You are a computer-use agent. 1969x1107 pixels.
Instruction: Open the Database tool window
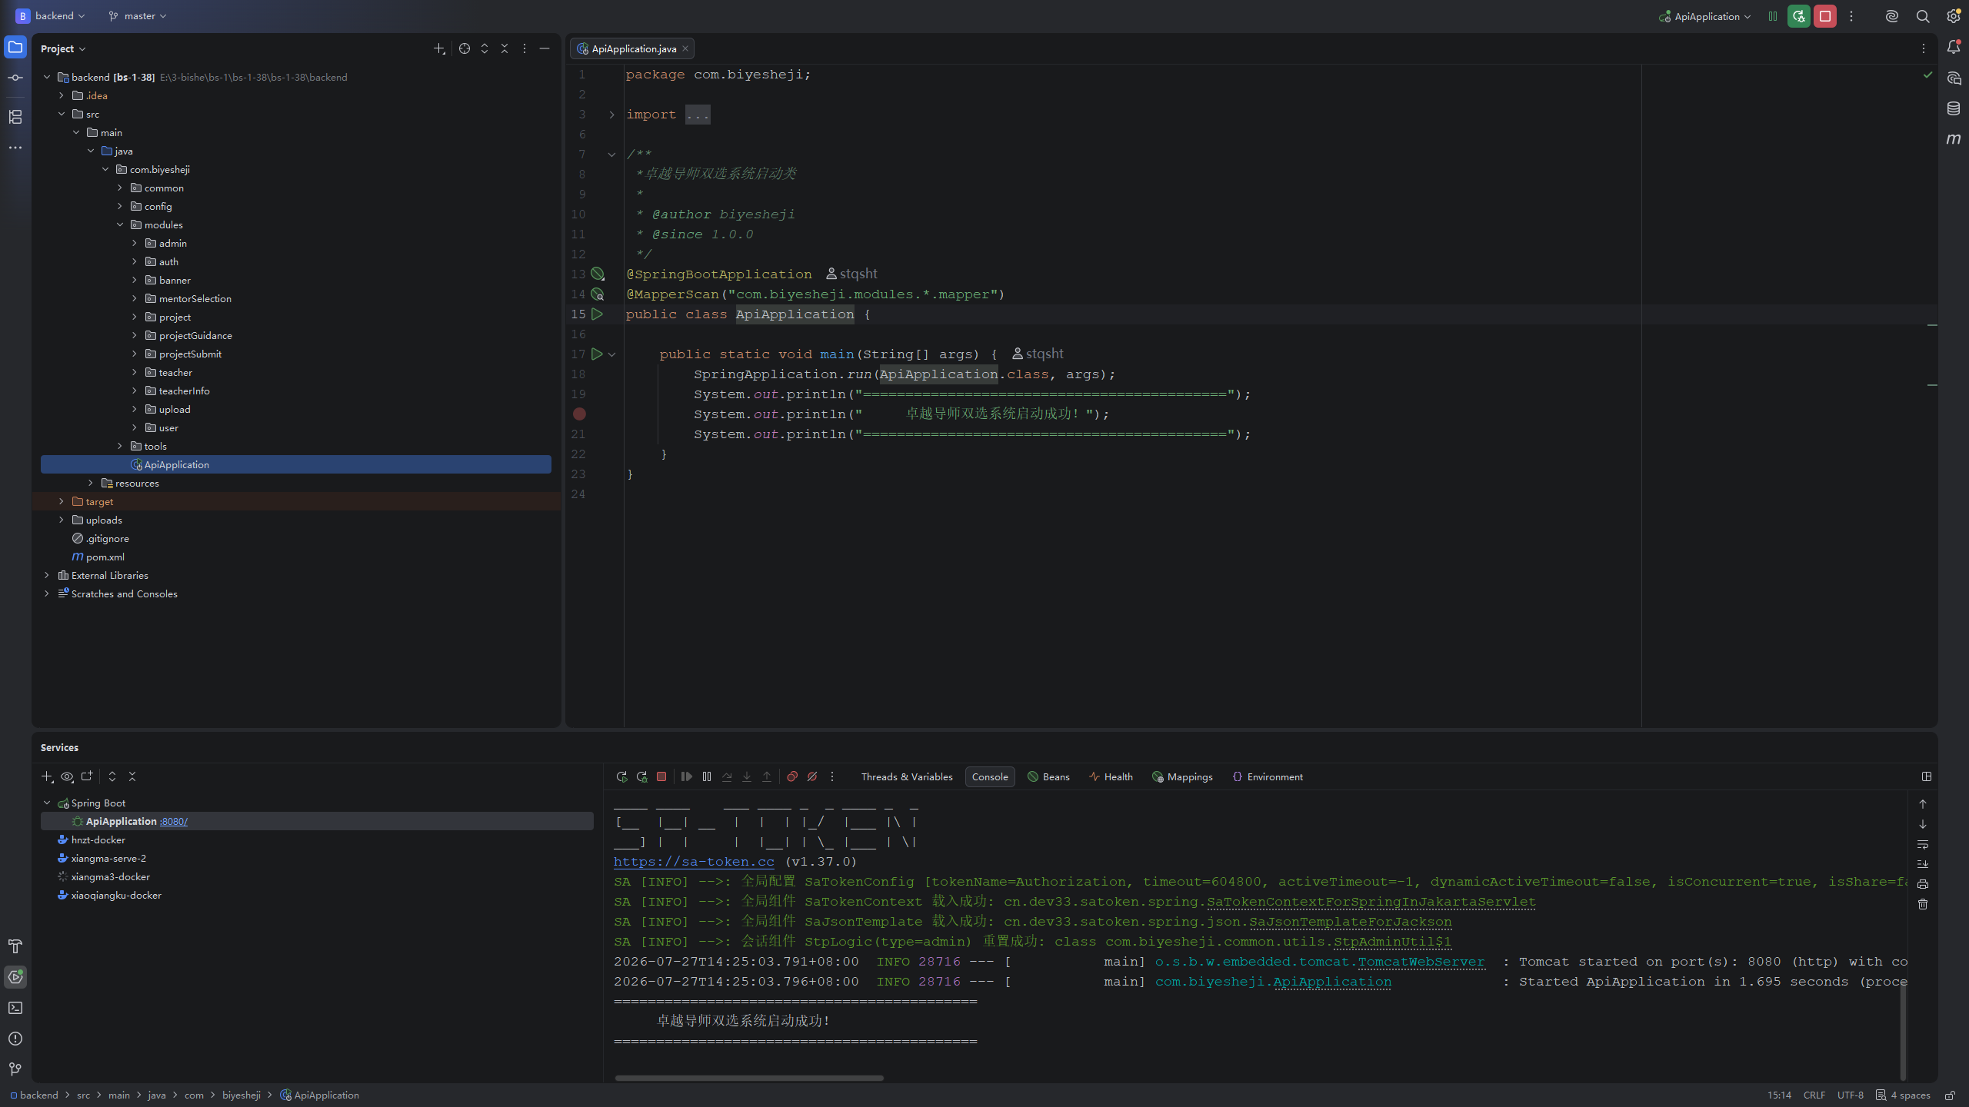[x=1954, y=108]
